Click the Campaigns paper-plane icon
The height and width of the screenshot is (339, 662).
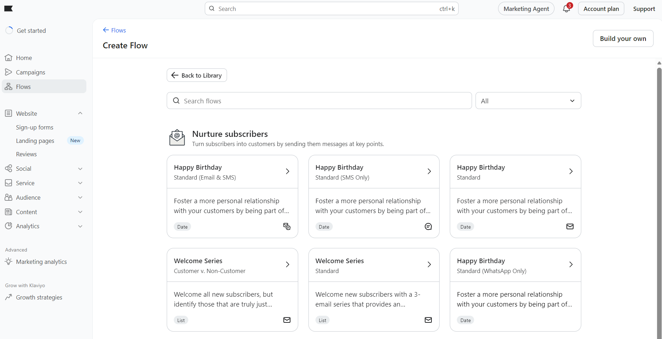pyautogui.click(x=8, y=72)
